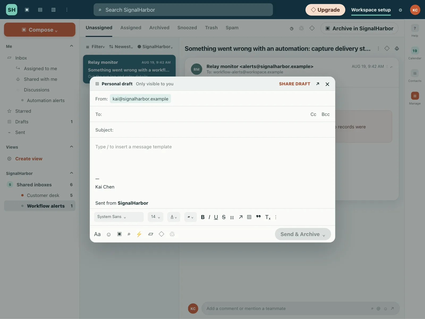Click the @ mention icon in comment box
This screenshot has width=425, height=319.
(x=378, y=309)
